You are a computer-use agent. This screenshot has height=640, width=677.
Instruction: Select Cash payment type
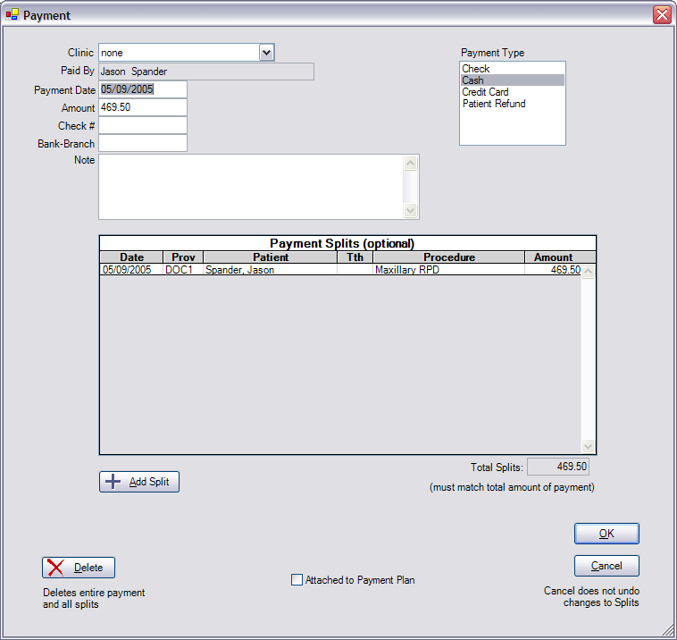pos(472,80)
